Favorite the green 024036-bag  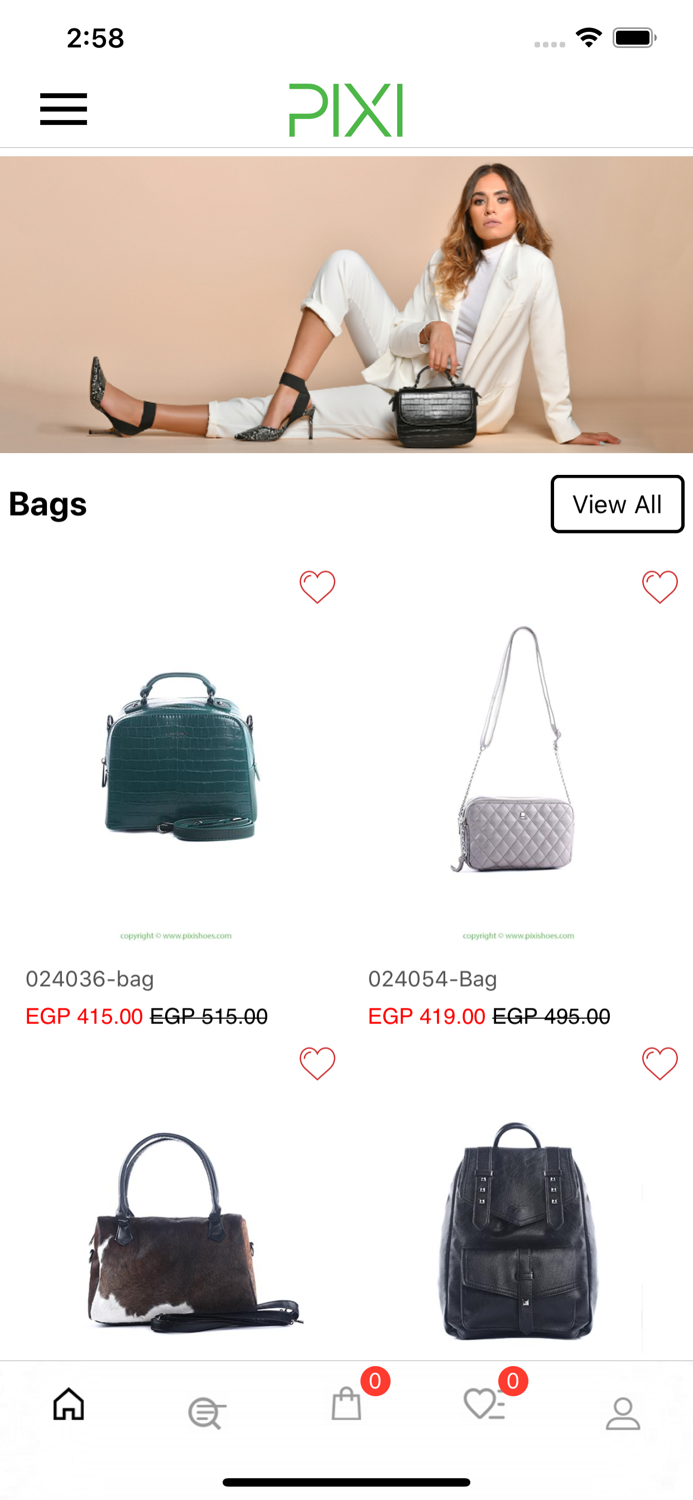coord(317,586)
